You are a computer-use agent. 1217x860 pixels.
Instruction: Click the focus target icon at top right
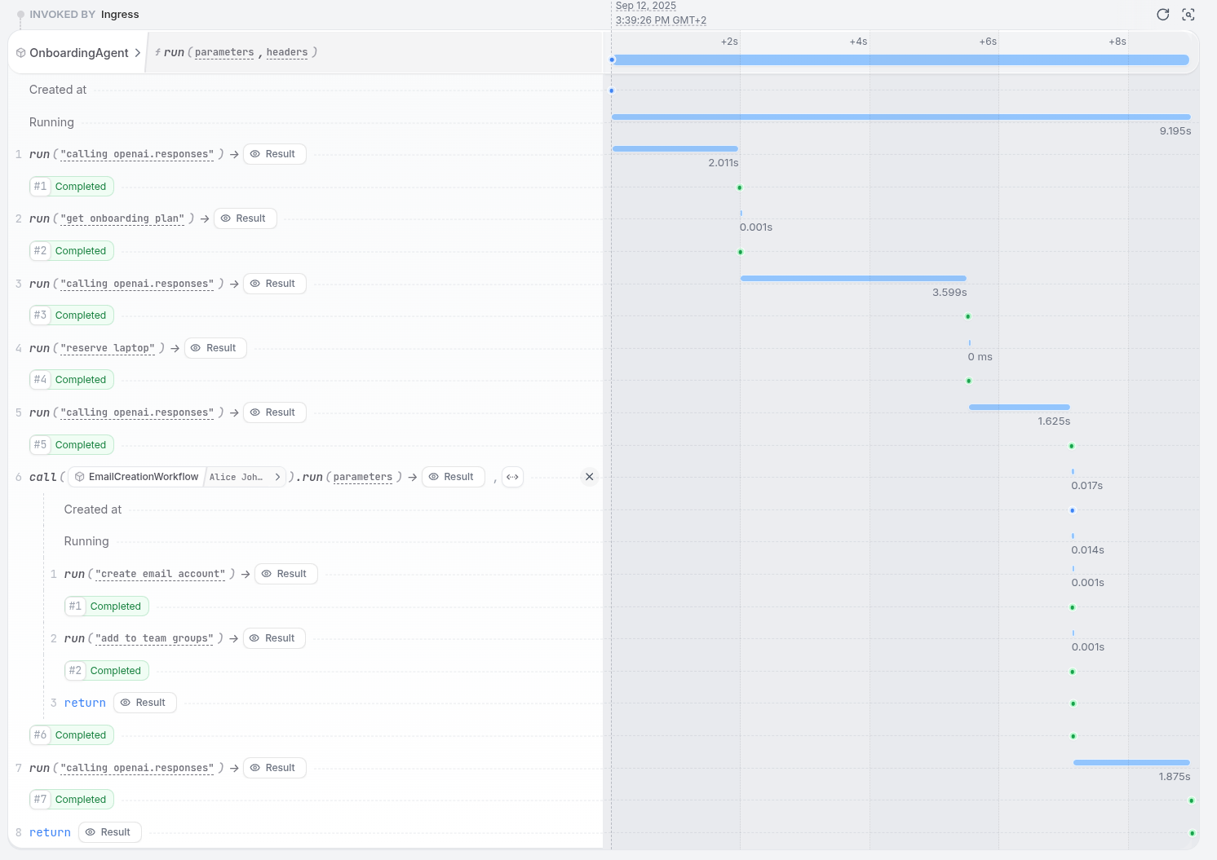pyautogui.click(x=1188, y=15)
